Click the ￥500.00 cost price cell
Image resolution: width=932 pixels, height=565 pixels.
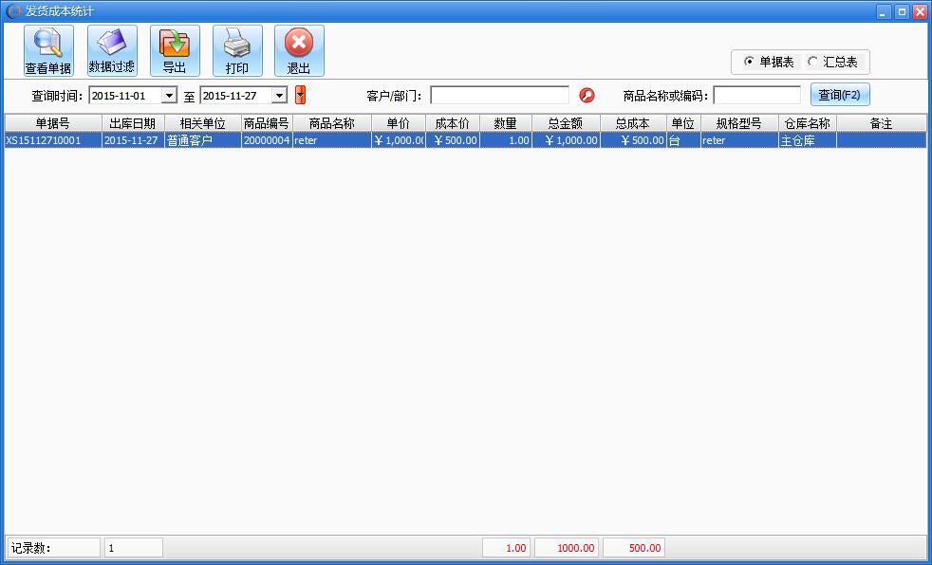(x=453, y=140)
